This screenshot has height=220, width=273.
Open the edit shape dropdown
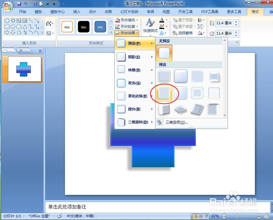50,23
